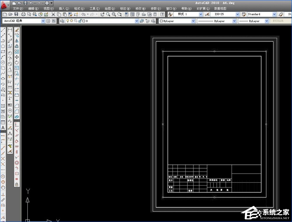Select the Rectangle draw tool
This screenshot has width=292, height=222.
[3, 52]
